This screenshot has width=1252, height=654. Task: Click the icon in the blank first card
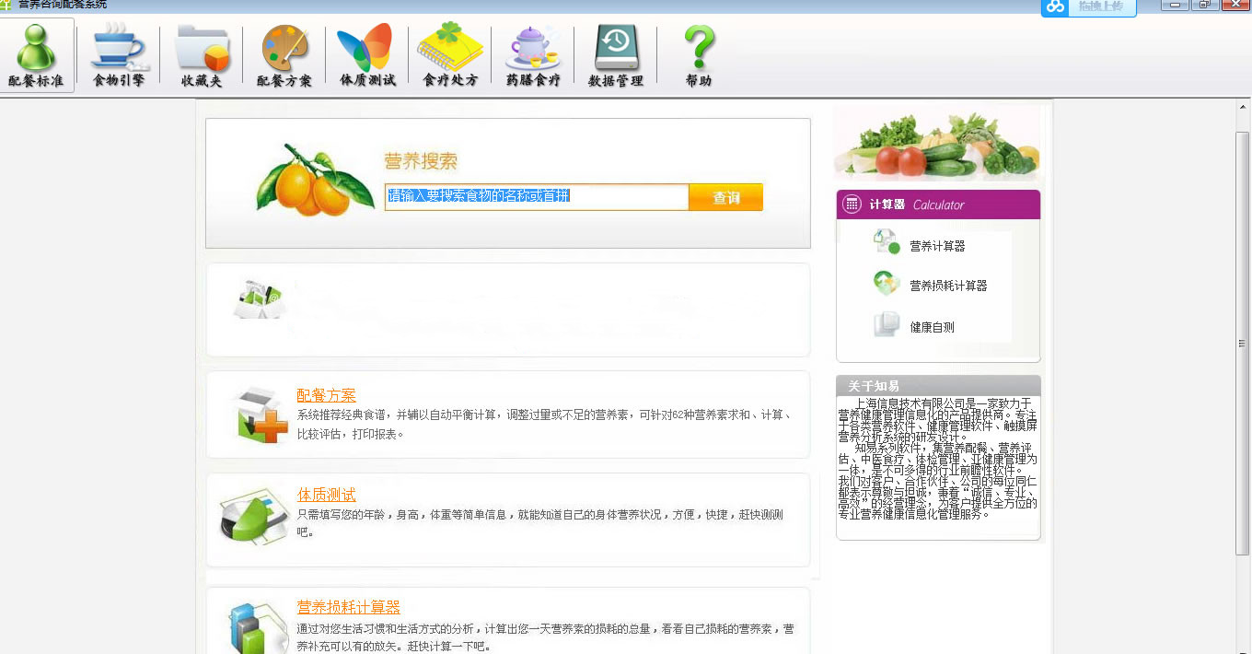point(258,298)
